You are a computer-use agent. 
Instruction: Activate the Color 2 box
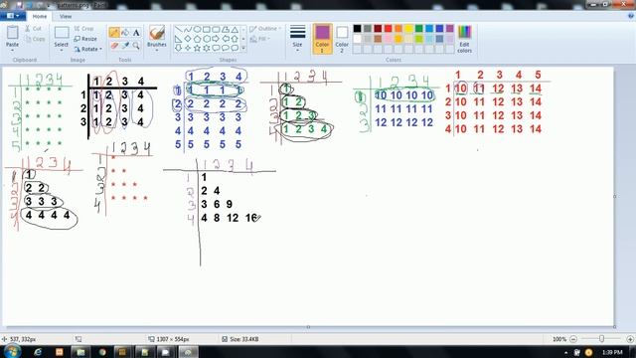342,39
